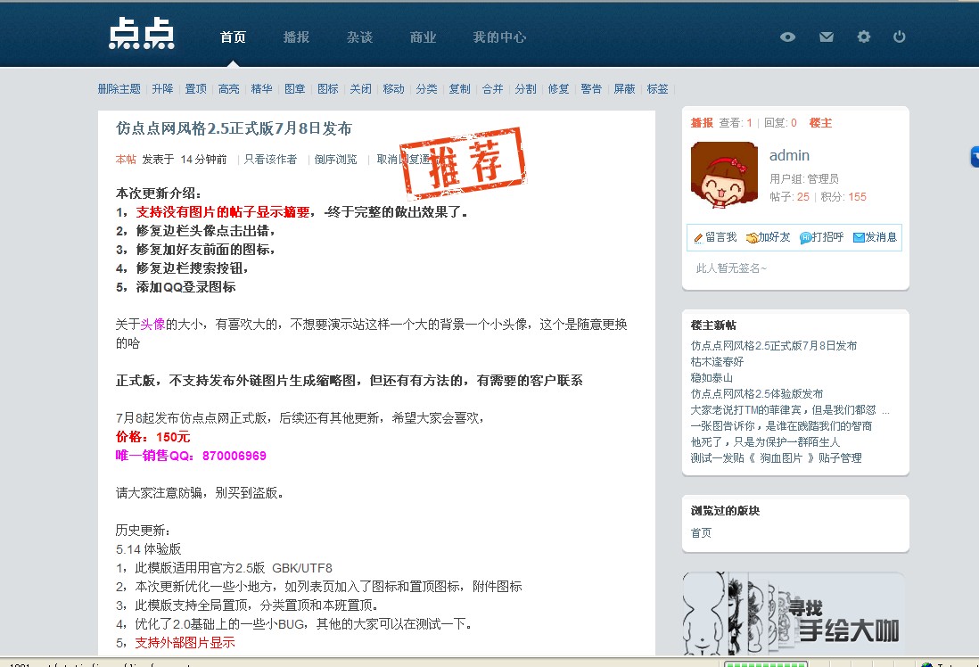Open sidebar post 一张图告诉你
979x667 pixels.
781,426
